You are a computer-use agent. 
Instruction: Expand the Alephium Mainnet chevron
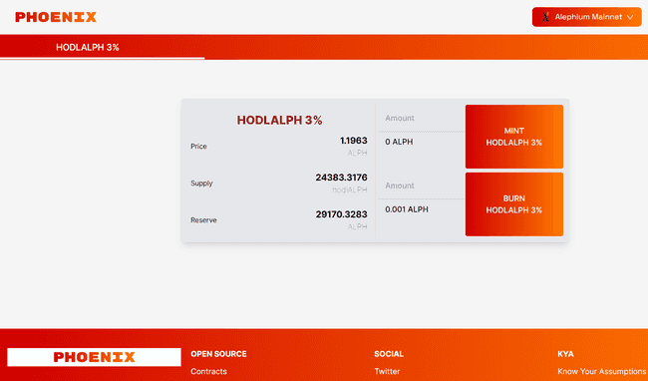(x=630, y=17)
